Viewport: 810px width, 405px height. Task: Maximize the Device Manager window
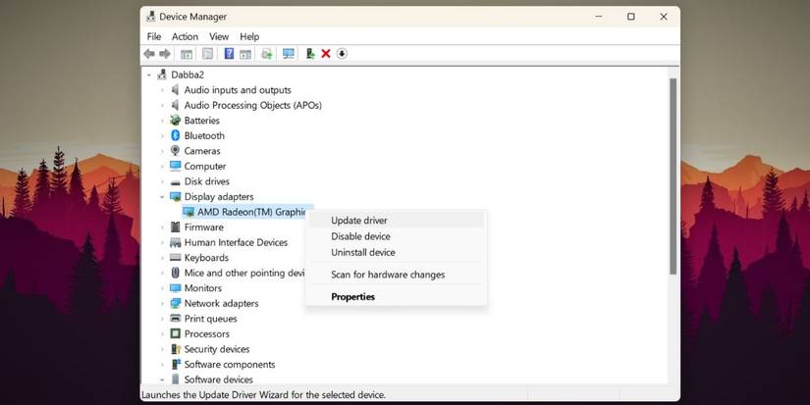(630, 17)
